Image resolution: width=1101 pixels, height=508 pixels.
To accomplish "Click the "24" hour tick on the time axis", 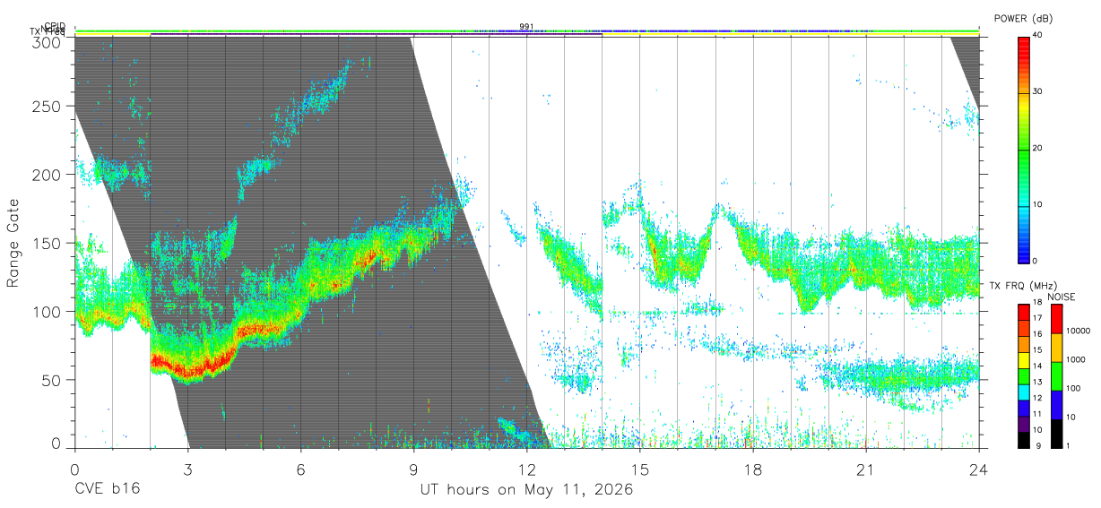I will coord(978,469).
